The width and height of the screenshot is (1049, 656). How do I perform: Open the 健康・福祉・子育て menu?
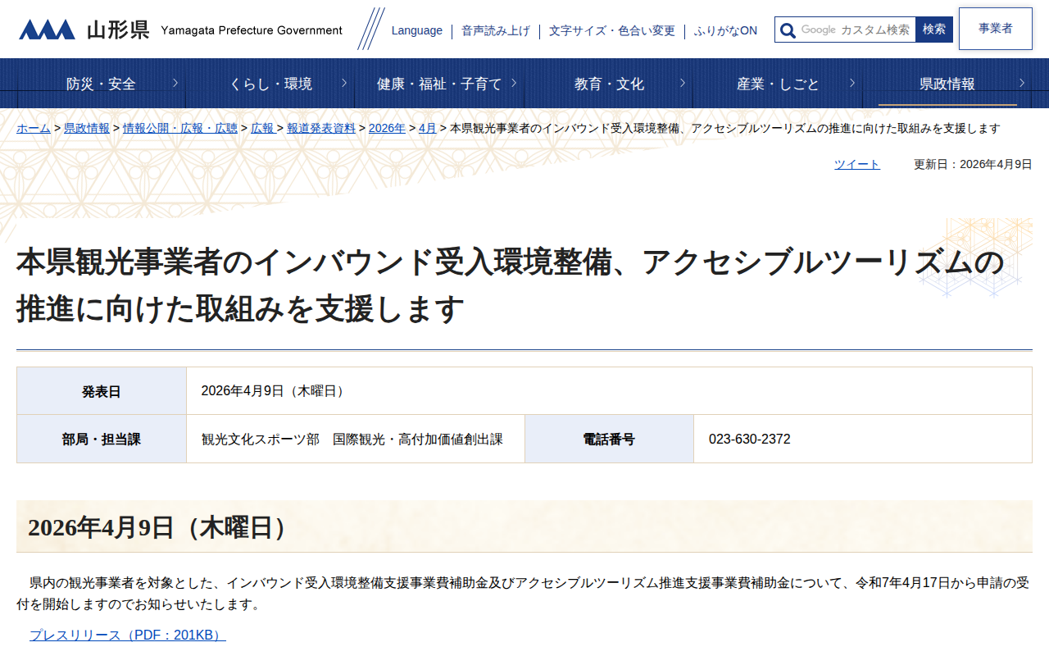tap(439, 84)
